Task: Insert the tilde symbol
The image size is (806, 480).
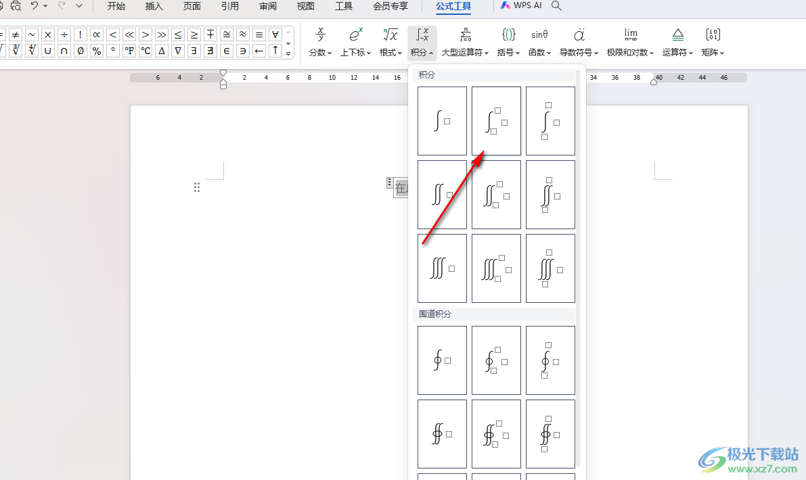Action: click(x=32, y=34)
